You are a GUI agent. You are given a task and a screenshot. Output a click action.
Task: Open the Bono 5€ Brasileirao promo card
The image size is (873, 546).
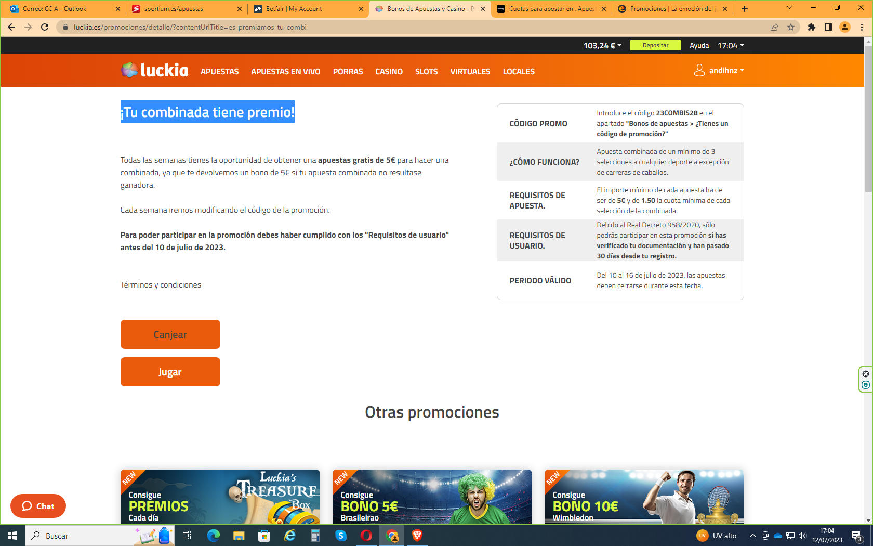(x=432, y=497)
